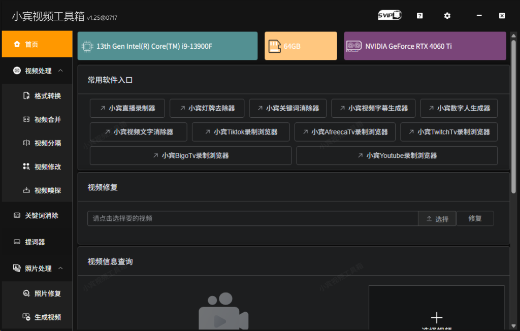The image size is (520, 331).
Task: Click the 视频修改 grid icon
Action: click(26, 167)
